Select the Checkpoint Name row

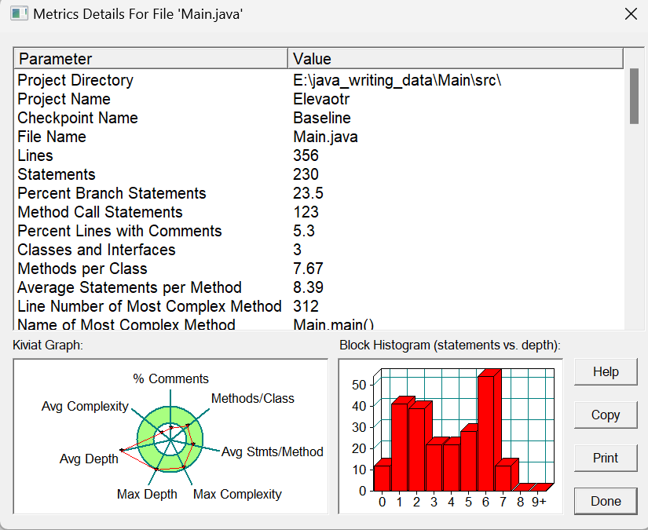tap(319, 118)
